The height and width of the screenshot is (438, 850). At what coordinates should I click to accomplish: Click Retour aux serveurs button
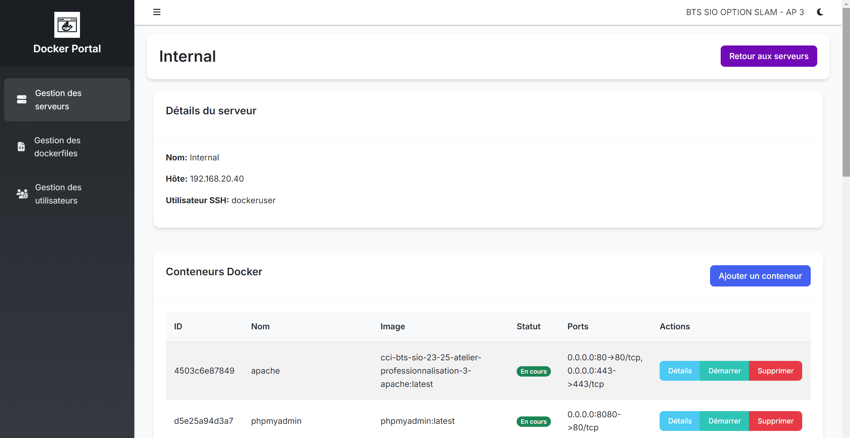click(x=769, y=56)
